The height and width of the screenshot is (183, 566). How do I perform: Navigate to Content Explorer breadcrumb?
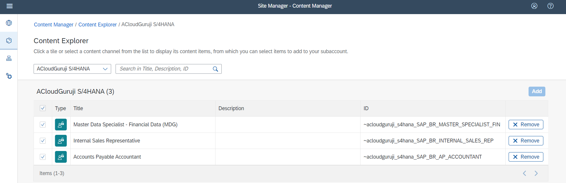[97, 25]
